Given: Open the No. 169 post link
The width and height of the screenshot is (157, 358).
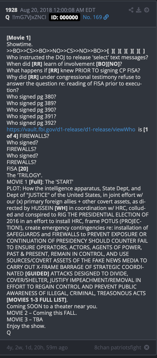Looking at the screenshot, I should (92, 17).
